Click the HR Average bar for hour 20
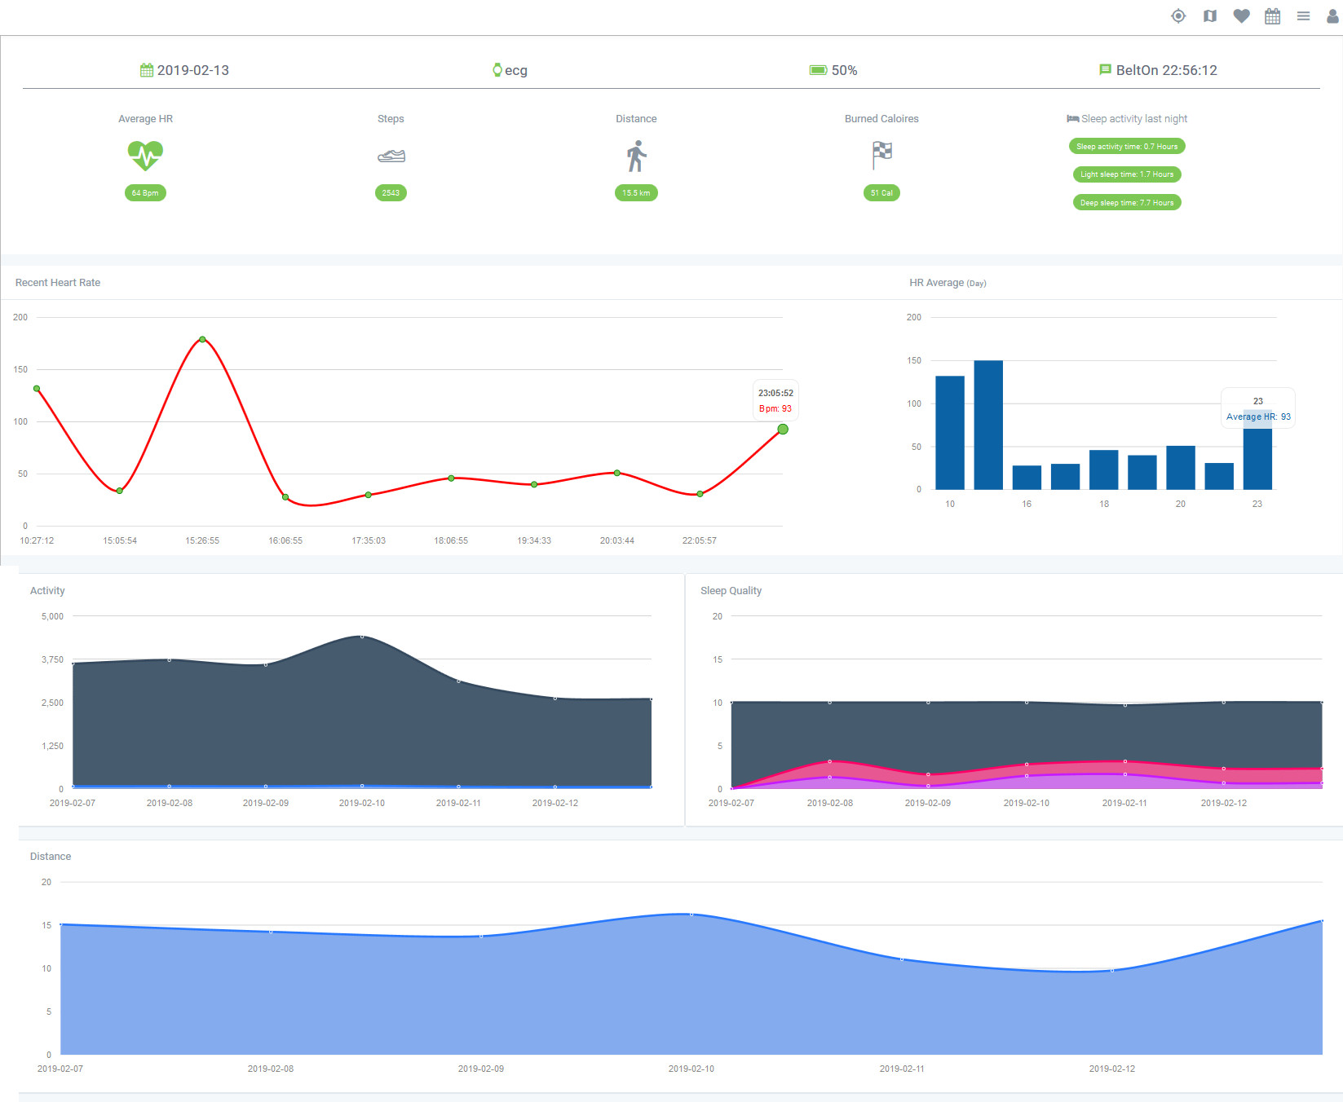 click(1181, 468)
